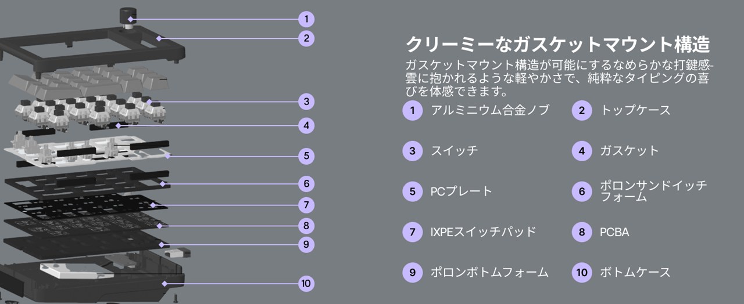The image size is (744, 304).
Task: Click the スイッチ legend label
Action: (454, 151)
